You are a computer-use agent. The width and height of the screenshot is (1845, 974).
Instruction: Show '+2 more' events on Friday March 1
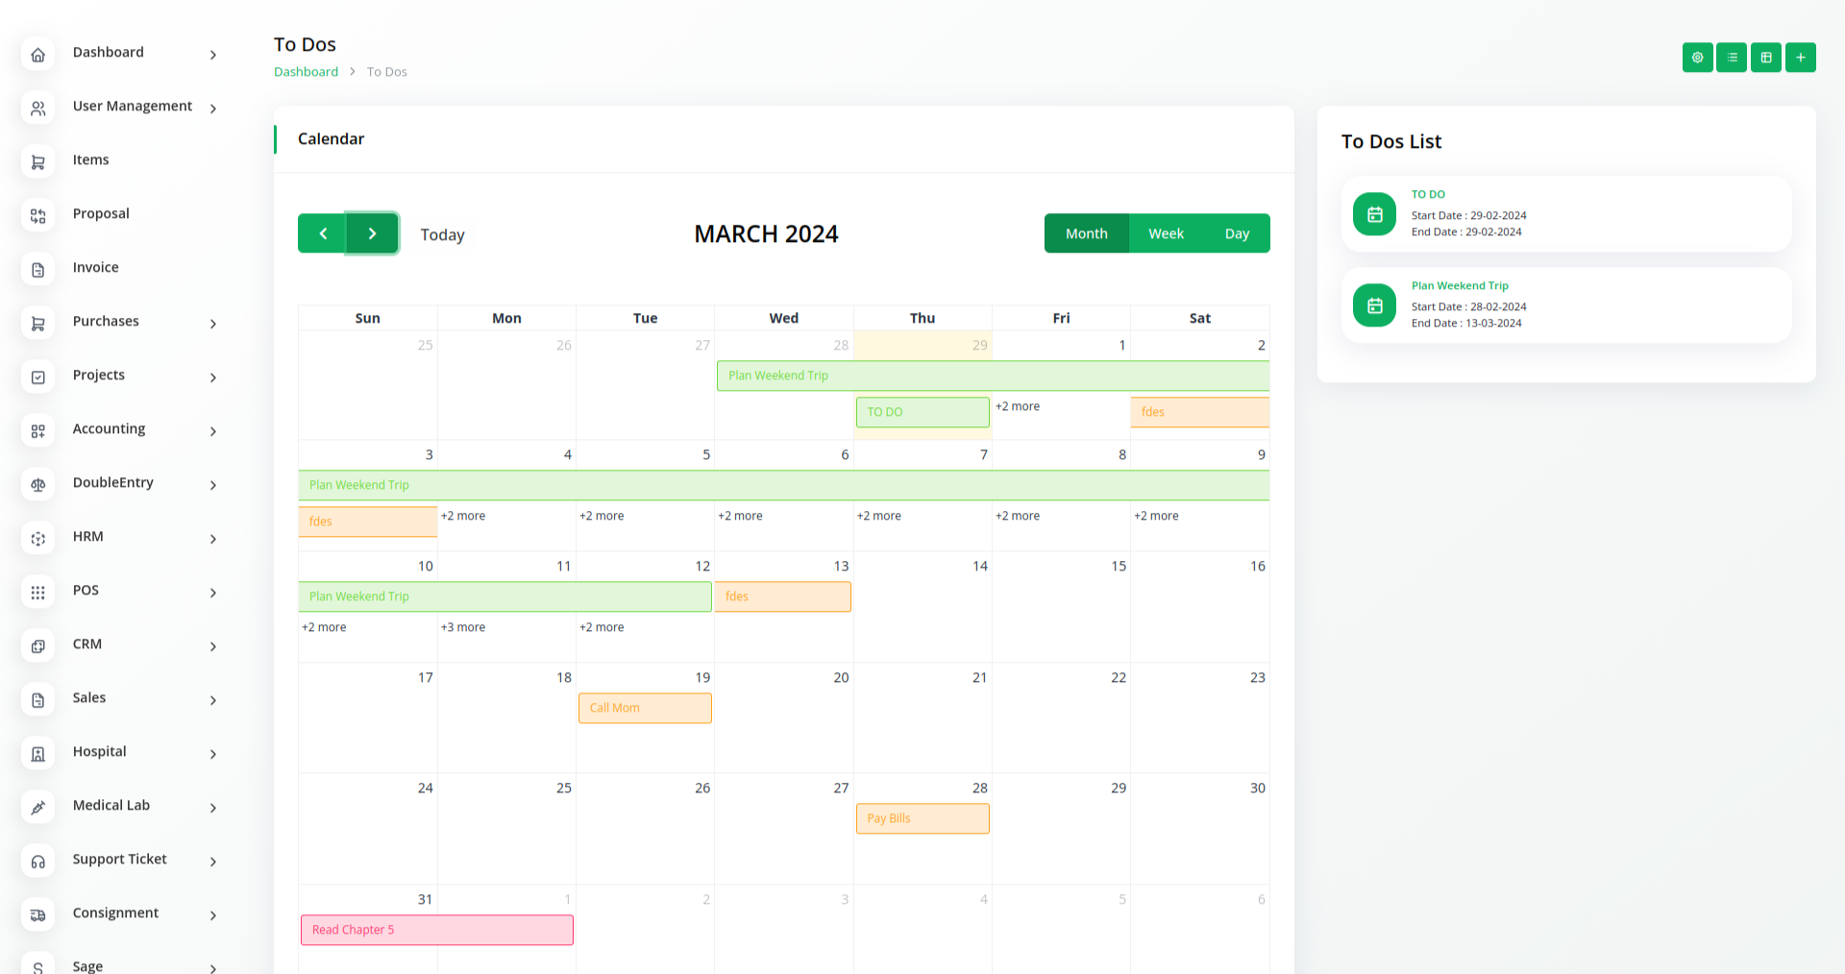(x=1018, y=406)
